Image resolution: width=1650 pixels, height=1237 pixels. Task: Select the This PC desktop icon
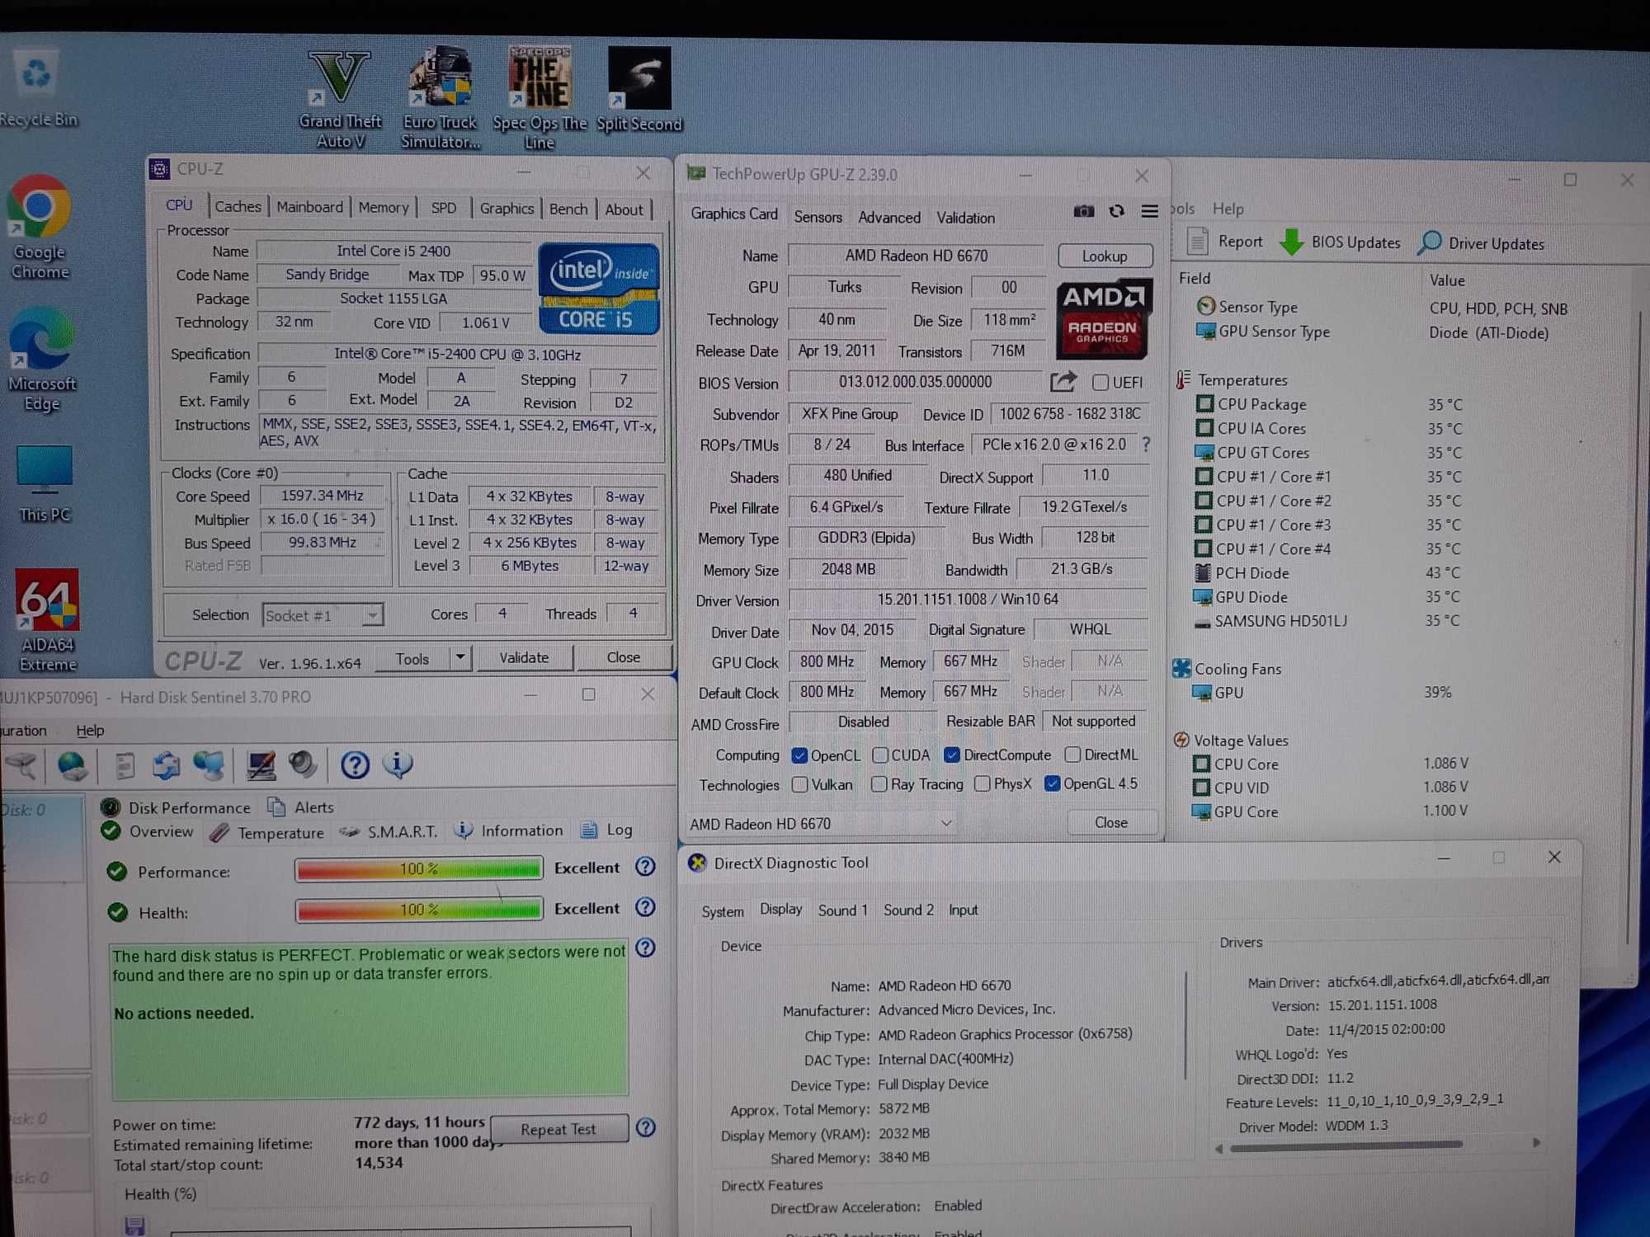click(45, 484)
